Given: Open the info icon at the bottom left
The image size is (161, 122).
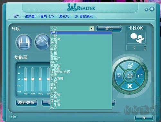Looking at the screenshot, I should click(x=13, y=117).
